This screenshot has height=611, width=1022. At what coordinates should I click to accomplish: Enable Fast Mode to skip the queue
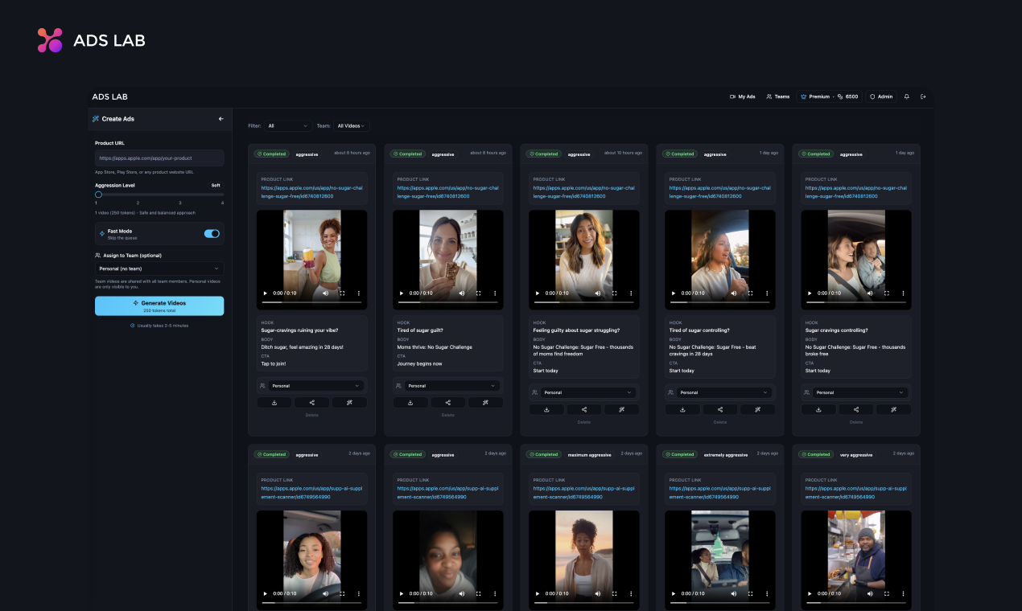point(211,233)
